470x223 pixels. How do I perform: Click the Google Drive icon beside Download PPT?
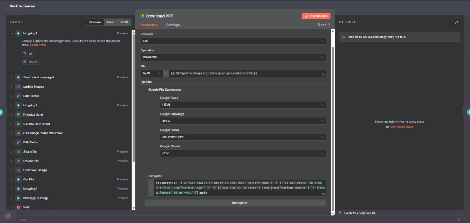tap(142, 16)
